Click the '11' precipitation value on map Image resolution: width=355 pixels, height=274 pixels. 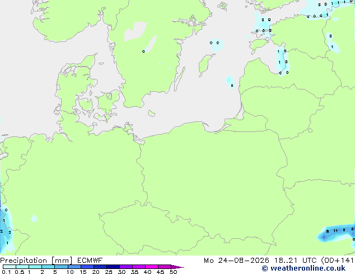click(335, 231)
